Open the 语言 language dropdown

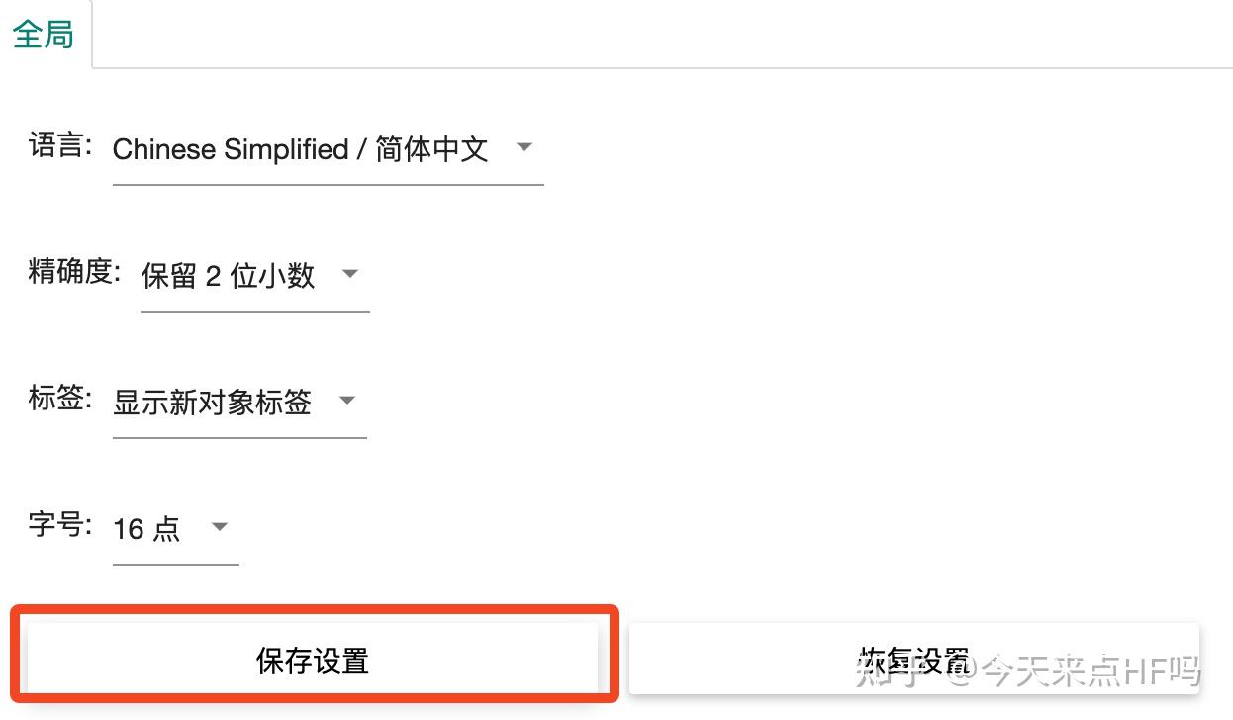pos(328,149)
